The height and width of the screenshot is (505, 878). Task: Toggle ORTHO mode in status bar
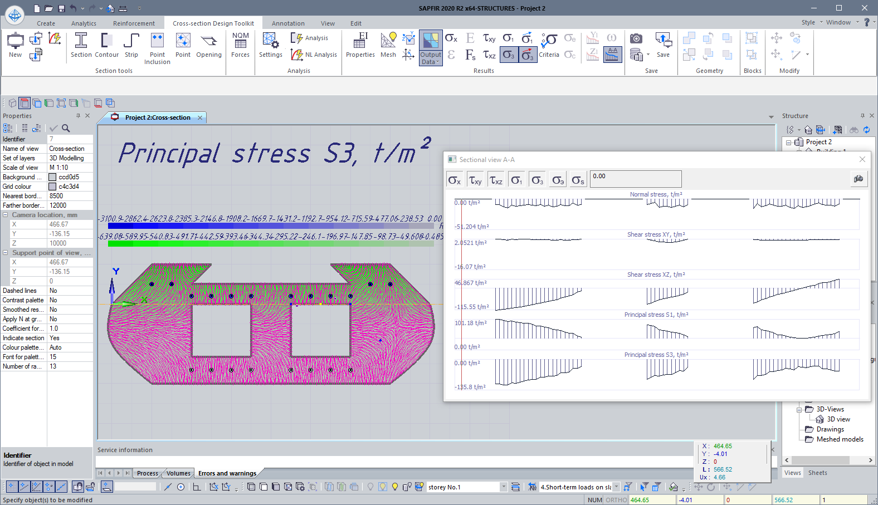coord(616,500)
